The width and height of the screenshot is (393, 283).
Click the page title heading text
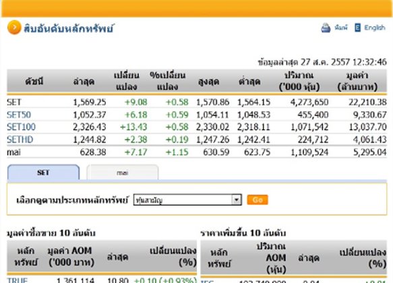[69, 28]
